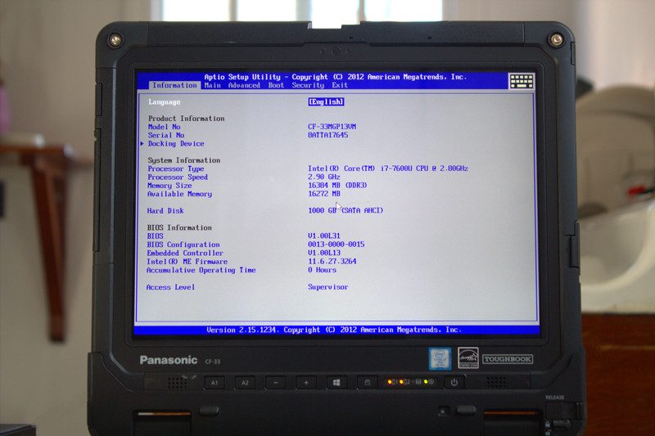Select controller version V1.00L13
This screenshot has width=655, height=436.
click(323, 253)
